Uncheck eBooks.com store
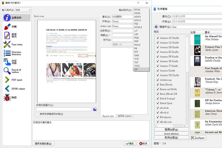Screen dimensions: 222x148 (x=158, y=122)
